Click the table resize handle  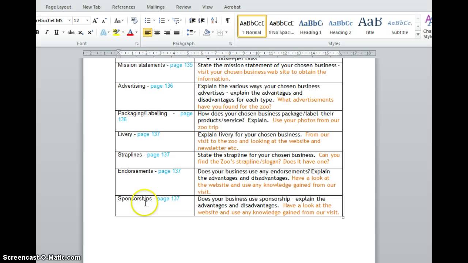[343, 217]
